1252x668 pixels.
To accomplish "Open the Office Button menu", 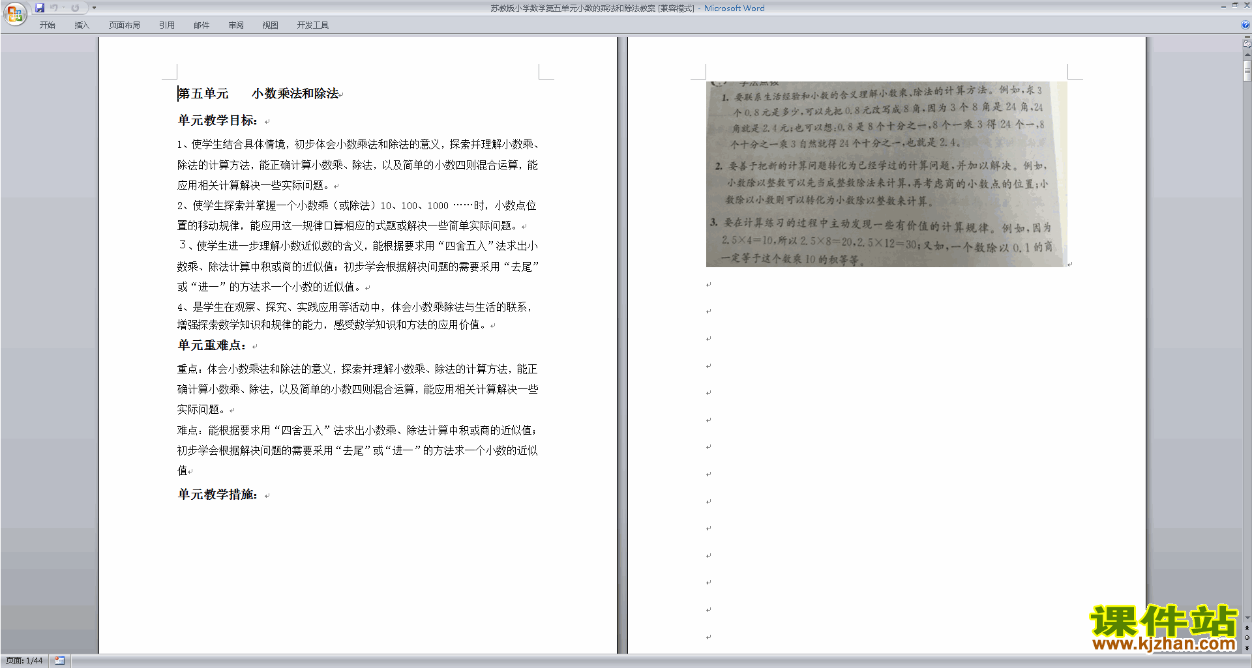I will point(14,14).
